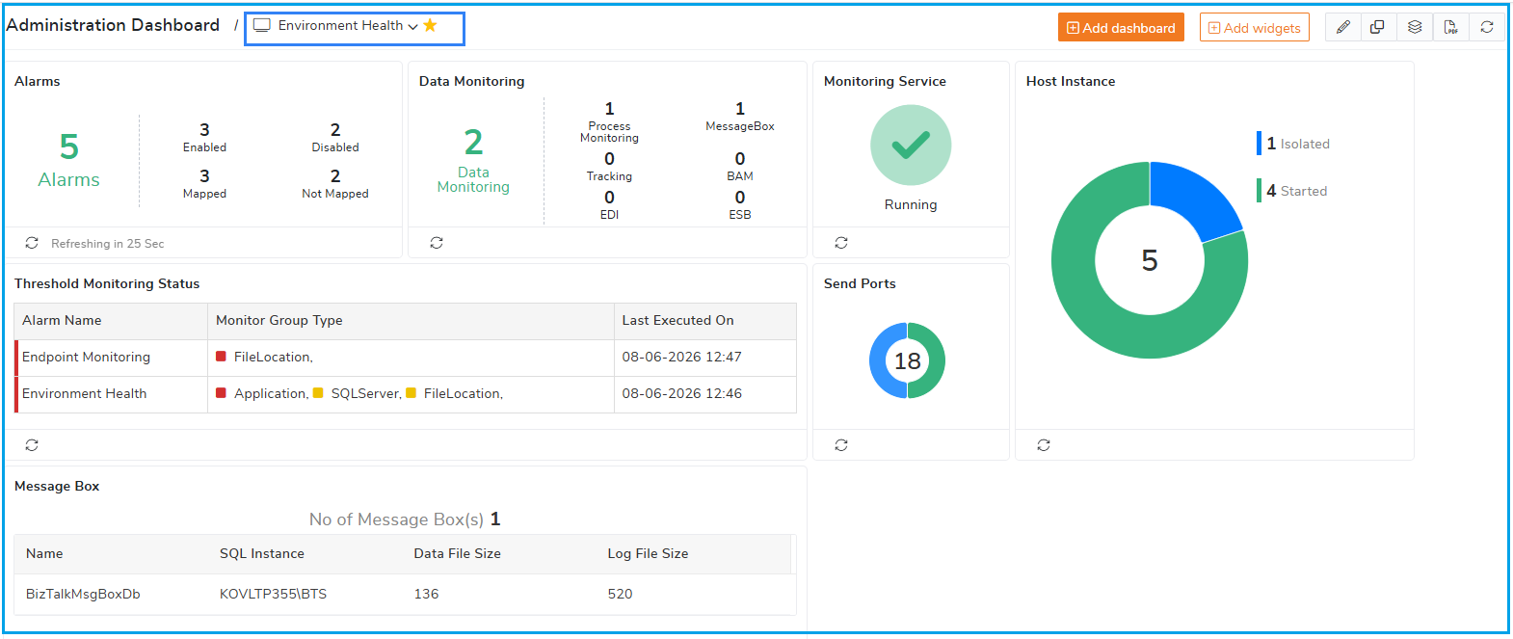Screen dimensions: 1513x639
Task: Click the Data File Size column header
Action: [x=457, y=553]
